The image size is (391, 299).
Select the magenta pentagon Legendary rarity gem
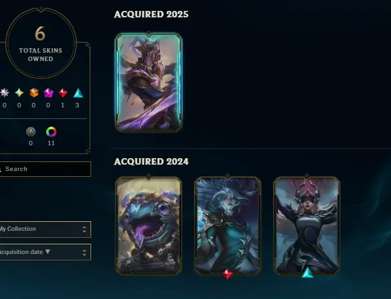coord(48,93)
